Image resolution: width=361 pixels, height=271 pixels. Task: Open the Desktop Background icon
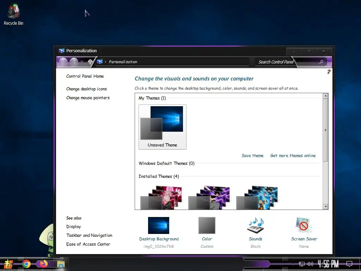[159, 225]
